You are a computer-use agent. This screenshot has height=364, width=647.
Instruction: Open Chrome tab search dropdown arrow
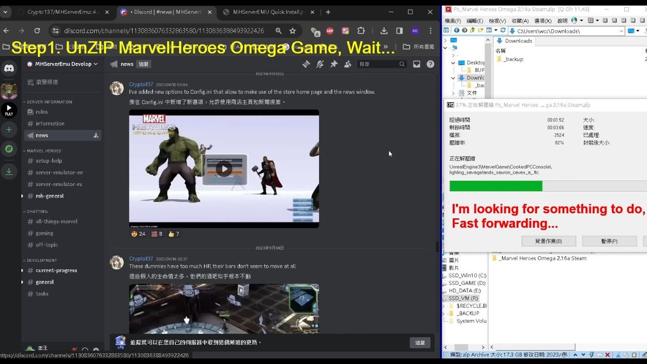[x=6, y=12]
